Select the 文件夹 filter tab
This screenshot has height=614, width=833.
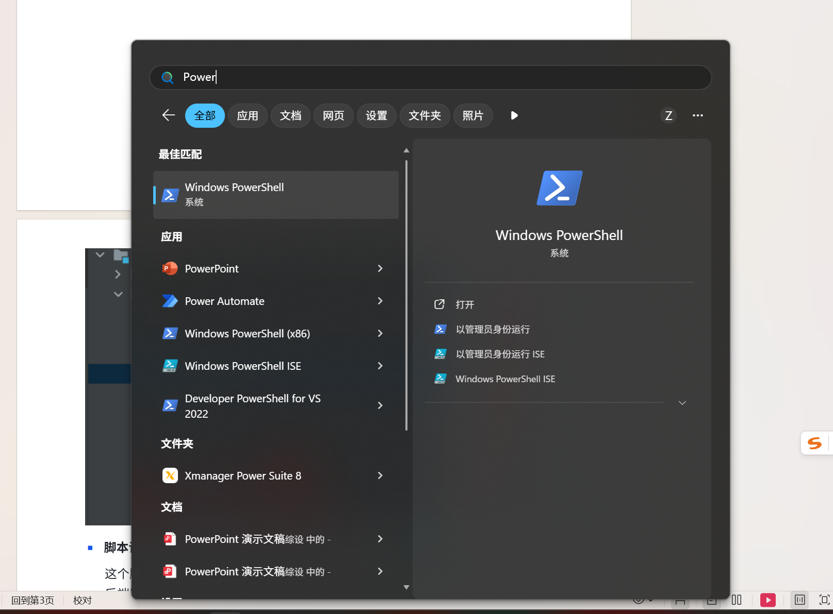click(x=424, y=115)
